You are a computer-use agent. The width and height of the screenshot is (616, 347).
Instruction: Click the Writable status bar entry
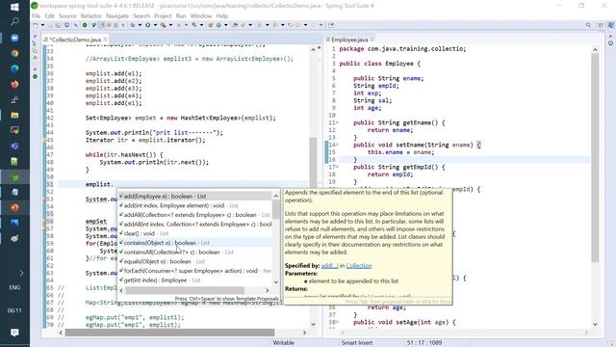pyautogui.click(x=284, y=343)
